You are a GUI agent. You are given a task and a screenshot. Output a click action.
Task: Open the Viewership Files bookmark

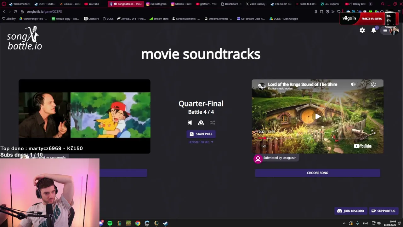[33, 19]
